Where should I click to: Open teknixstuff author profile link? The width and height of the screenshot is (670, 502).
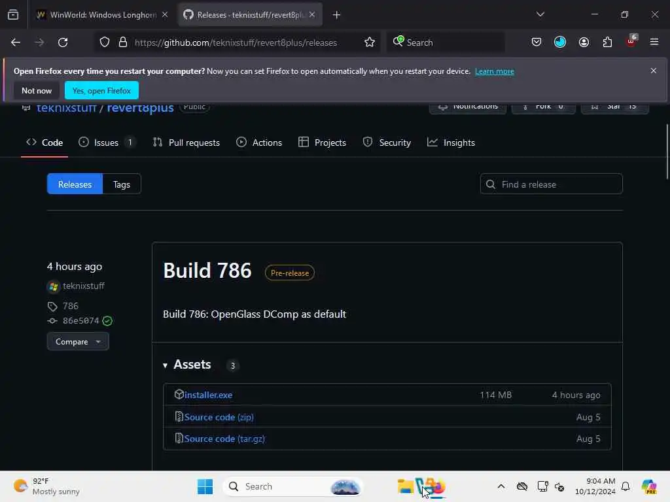point(83,286)
